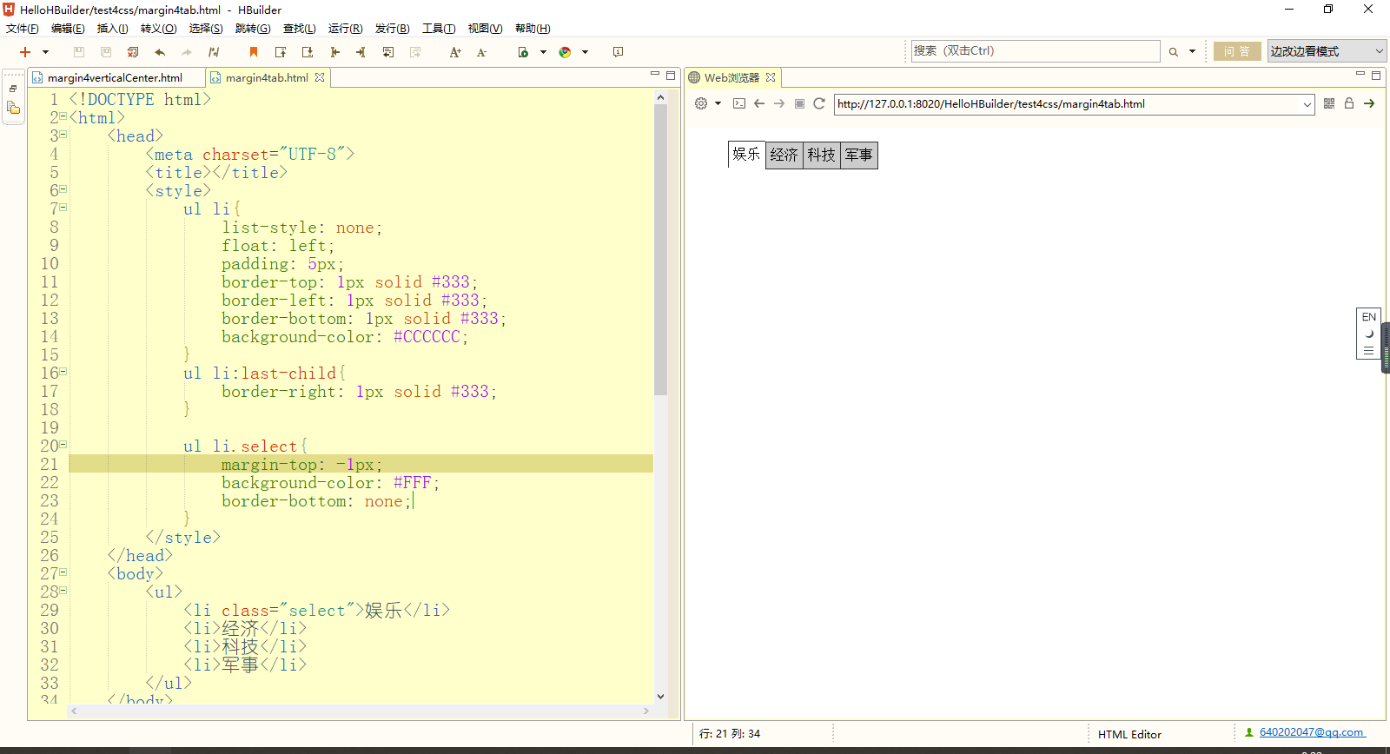Screen dimensions: 1390x754
Task: Click the info panel icon in toolbar
Action: pyautogui.click(x=618, y=52)
